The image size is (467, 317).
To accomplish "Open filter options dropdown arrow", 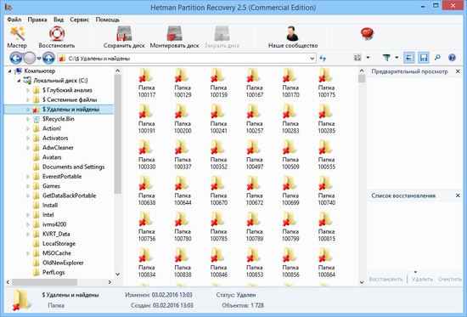I will (397, 58).
